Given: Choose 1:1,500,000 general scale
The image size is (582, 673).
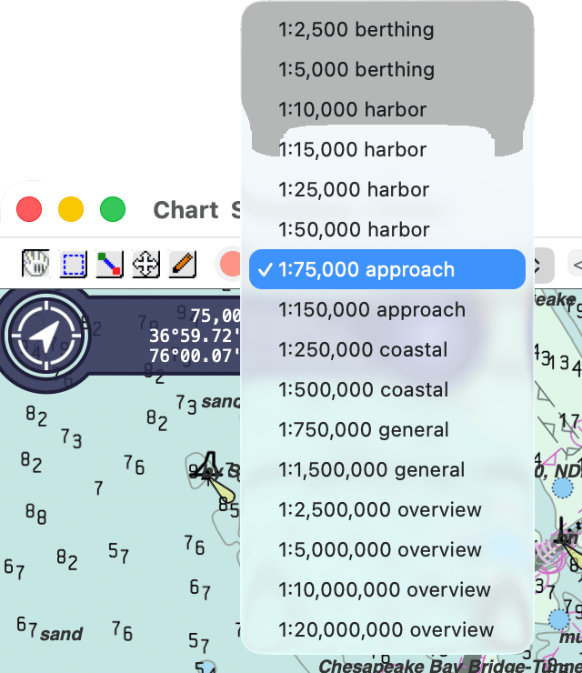Looking at the screenshot, I should (x=387, y=469).
